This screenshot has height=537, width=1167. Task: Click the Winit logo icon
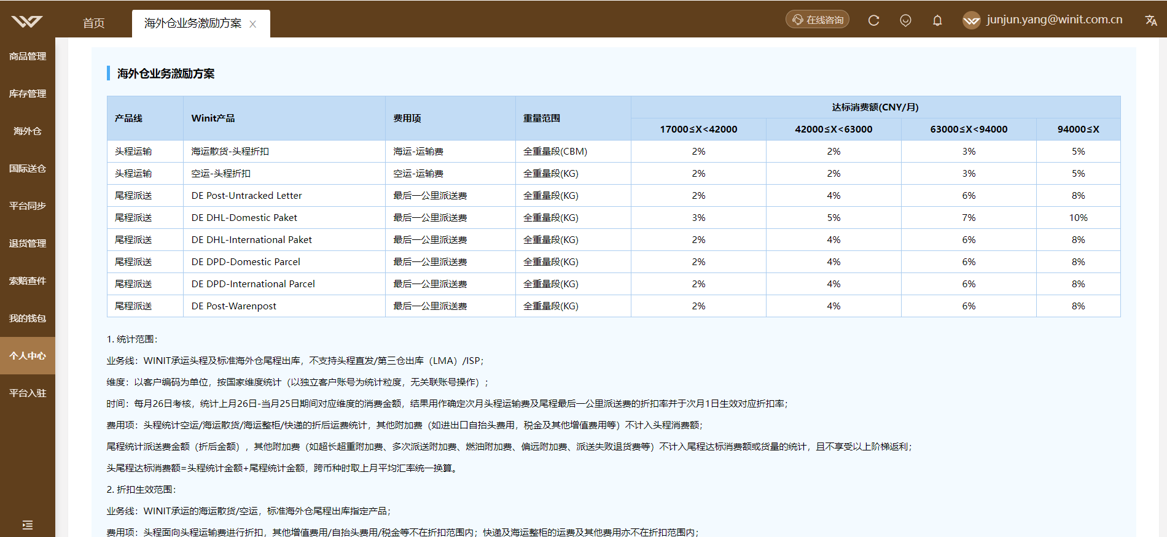[27, 21]
